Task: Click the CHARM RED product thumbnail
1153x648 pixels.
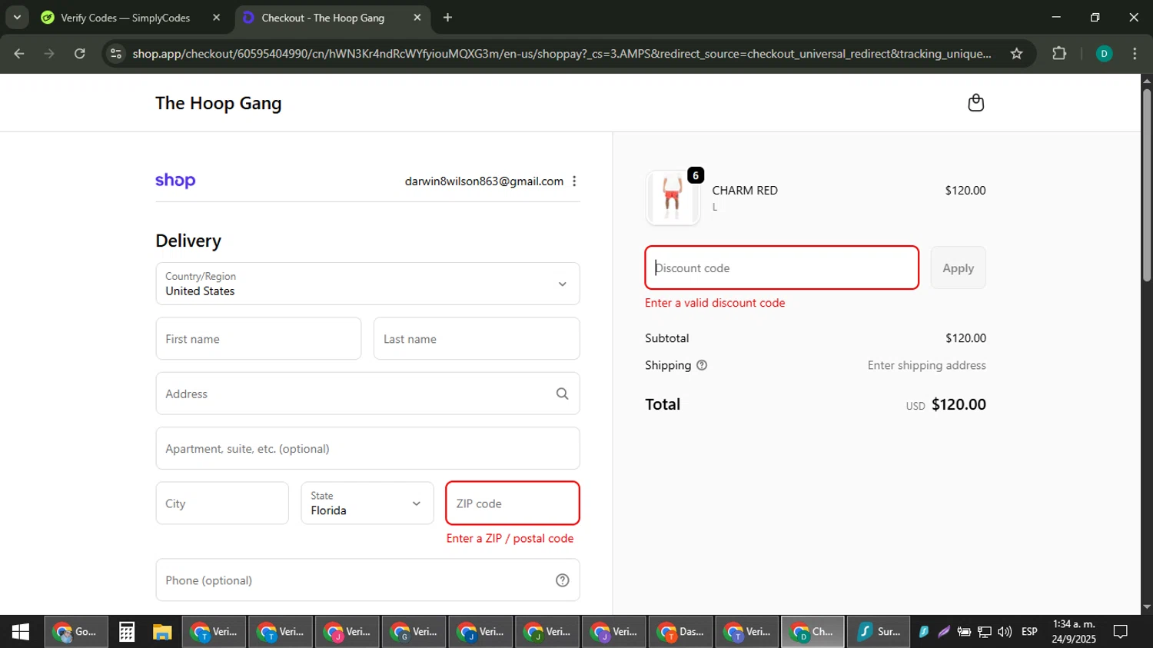Action: click(673, 198)
